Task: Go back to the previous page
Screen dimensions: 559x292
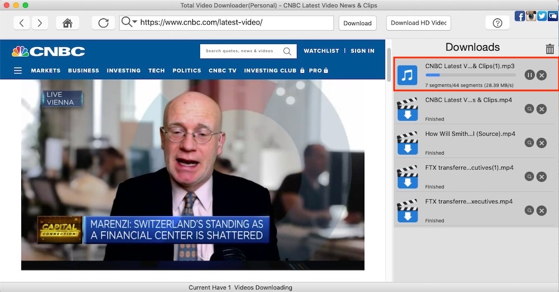Action: coord(22,23)
